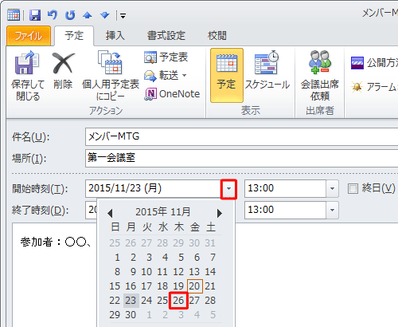Click the Redo arrow in quick access toolbar
This screenshot has height=327, width=398.
coord(70,15)
